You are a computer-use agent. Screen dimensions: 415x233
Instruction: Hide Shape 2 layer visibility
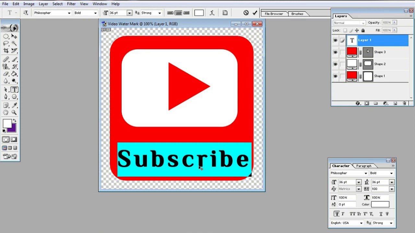tap(335, 64)
